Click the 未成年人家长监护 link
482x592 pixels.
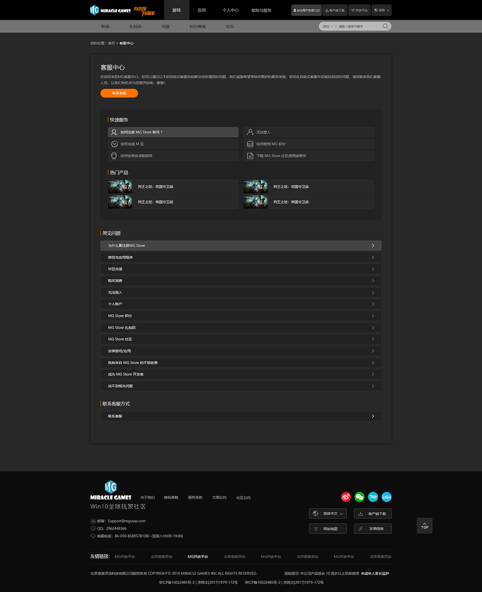point(375,574)
